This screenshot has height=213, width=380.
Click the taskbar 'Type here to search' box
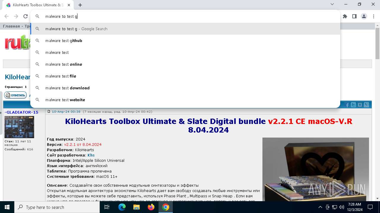click(x=57, y=207)
